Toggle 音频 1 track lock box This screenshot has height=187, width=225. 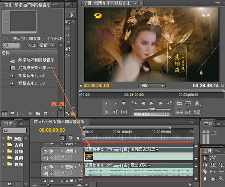[x=57, y=167]
